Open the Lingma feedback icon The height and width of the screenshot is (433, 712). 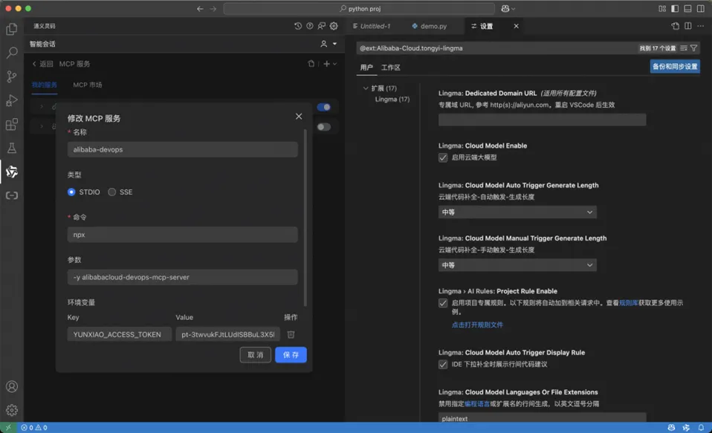point(322,26)
